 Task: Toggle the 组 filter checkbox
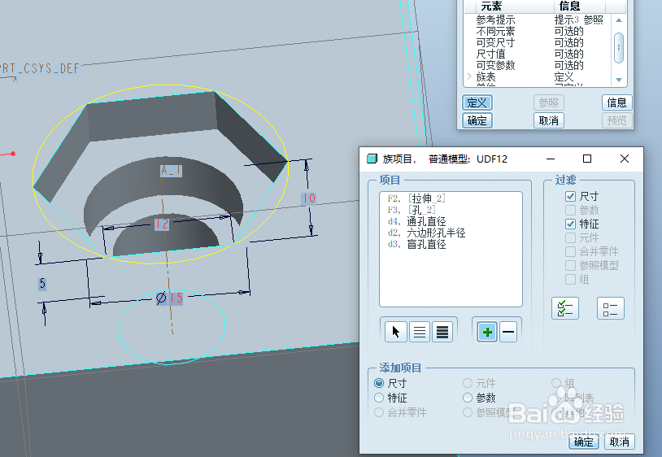(x=570, y=280)
